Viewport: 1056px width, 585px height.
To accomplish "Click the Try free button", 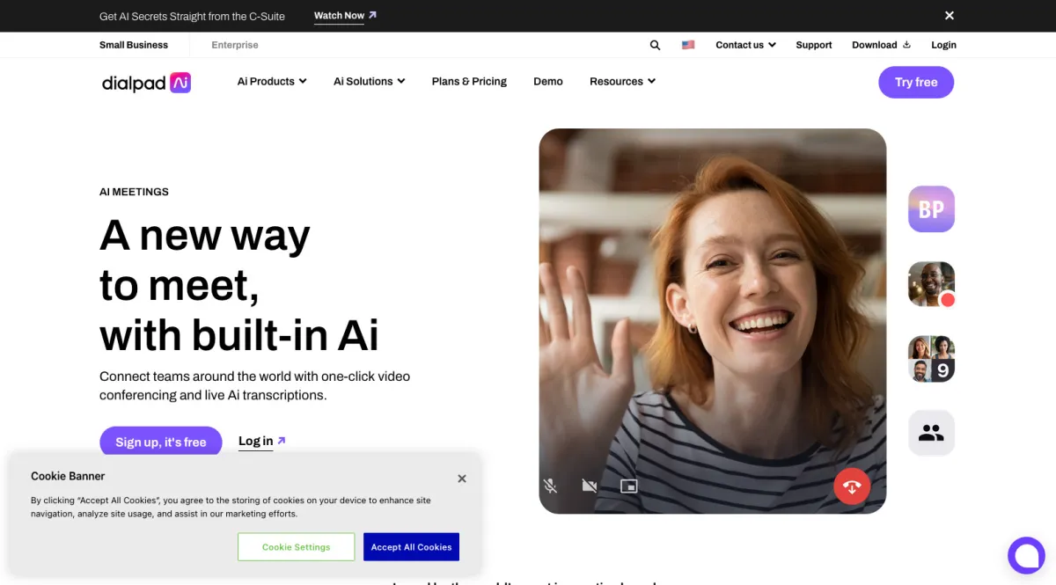I will (x=916, y=82).
